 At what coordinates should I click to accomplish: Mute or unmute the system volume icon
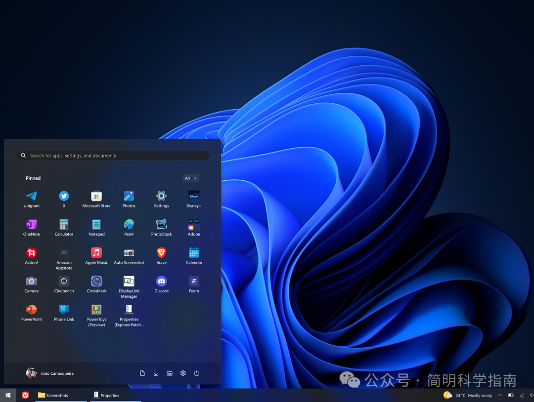pyautogui.click(x=531, y=396)
